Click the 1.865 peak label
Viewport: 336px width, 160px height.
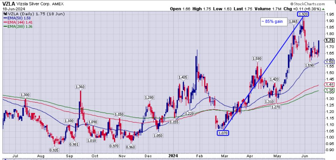pos(293,22)
